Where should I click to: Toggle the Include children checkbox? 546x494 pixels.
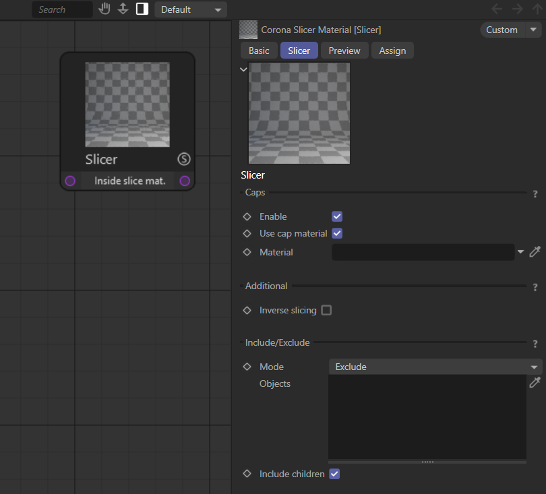[x=334, y=474]
